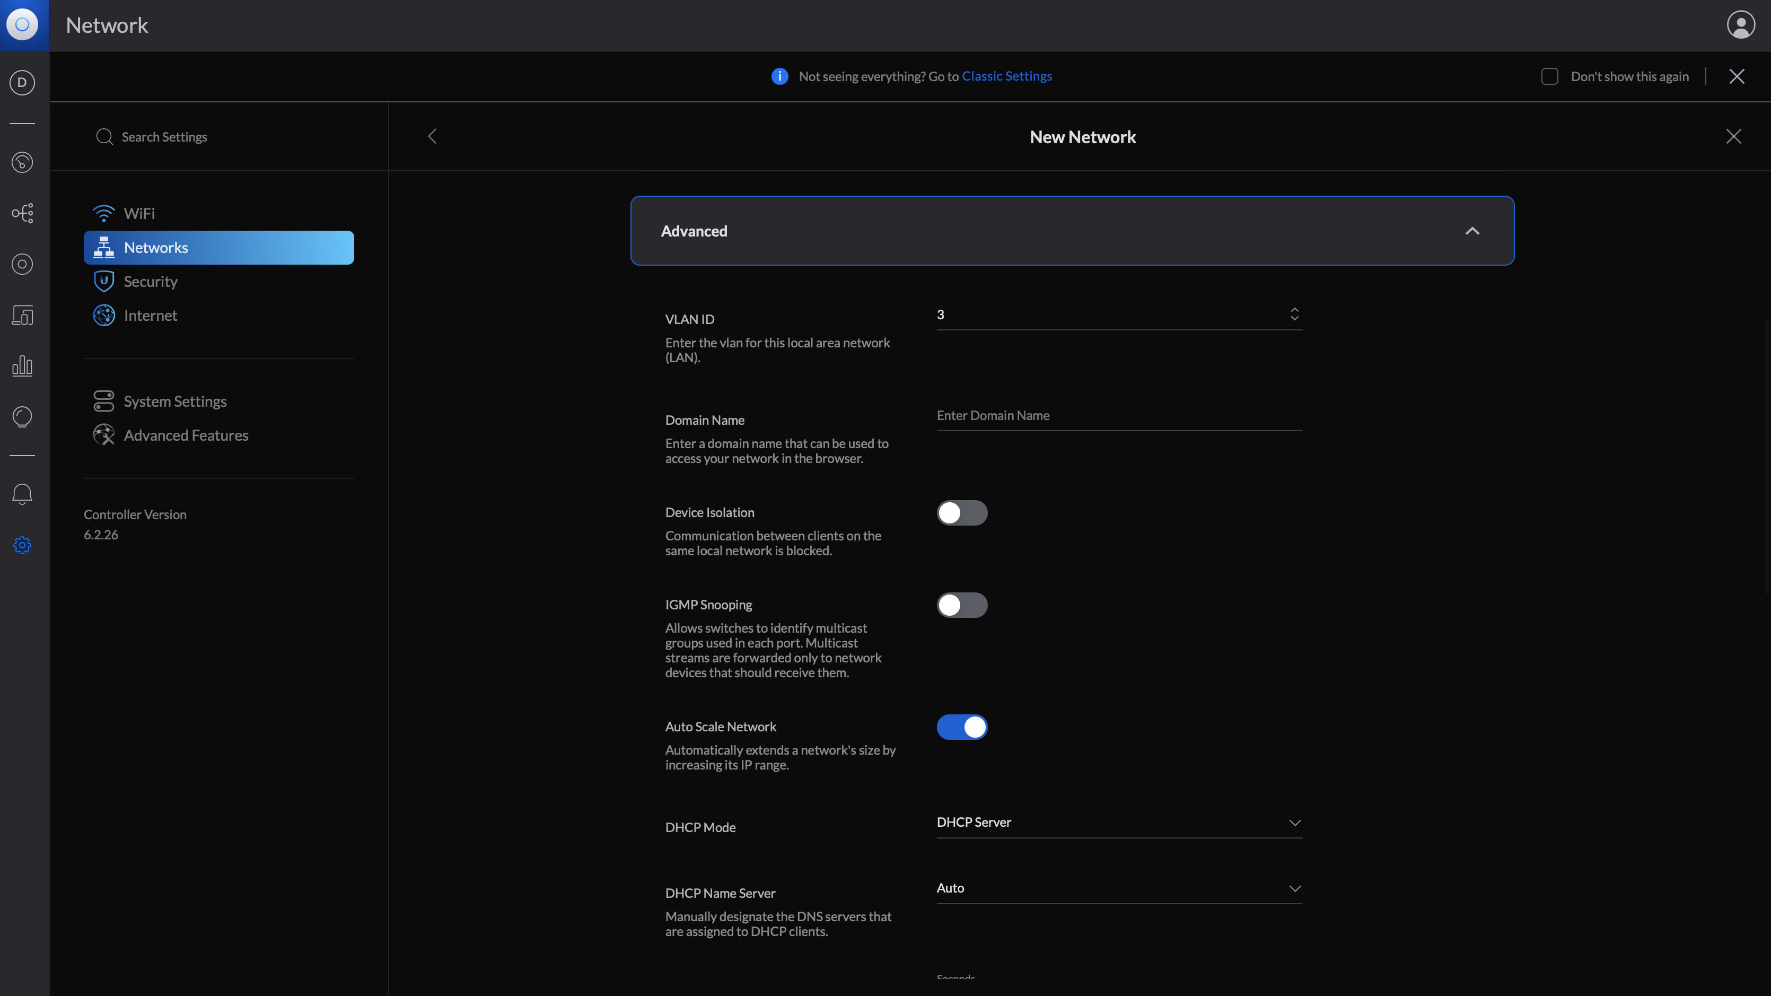
Task: Open Advanced Features settings
Action: (186, 435)
